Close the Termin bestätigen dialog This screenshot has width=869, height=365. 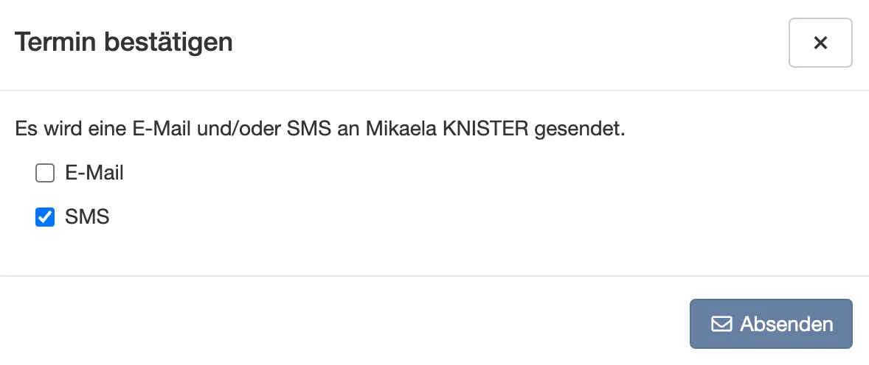click(820, 43)
